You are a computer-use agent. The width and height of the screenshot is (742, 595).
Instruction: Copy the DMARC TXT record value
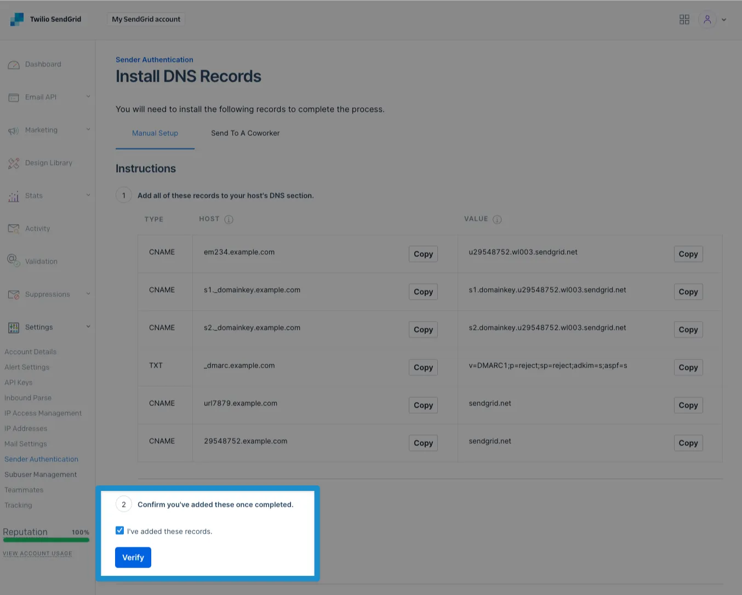tap(688, 368)
